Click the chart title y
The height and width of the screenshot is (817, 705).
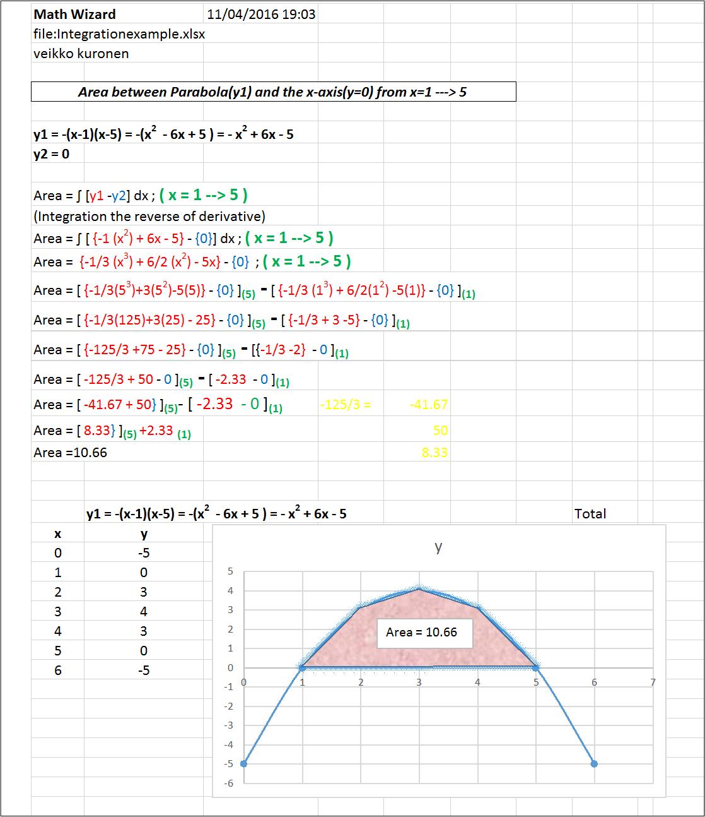(438, 547)
